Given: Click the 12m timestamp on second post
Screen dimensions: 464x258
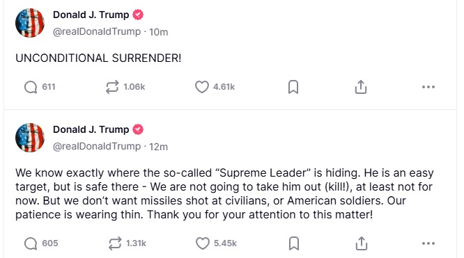Looking at the screenshot, I should click(x=158, y=147).
